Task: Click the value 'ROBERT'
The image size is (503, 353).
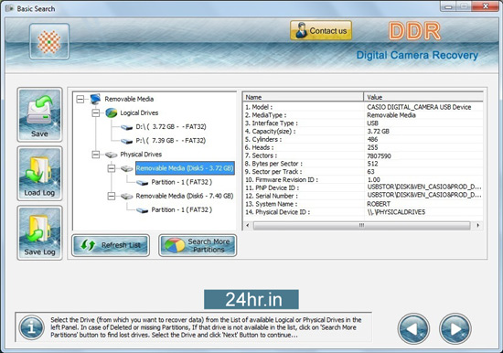Action: pyautogui.click(x=379, y=204)
